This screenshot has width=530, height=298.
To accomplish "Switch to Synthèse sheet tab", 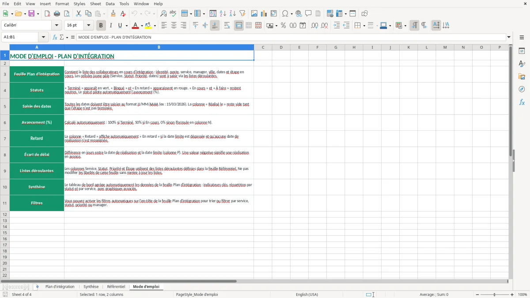I will [x=91, y=287].
